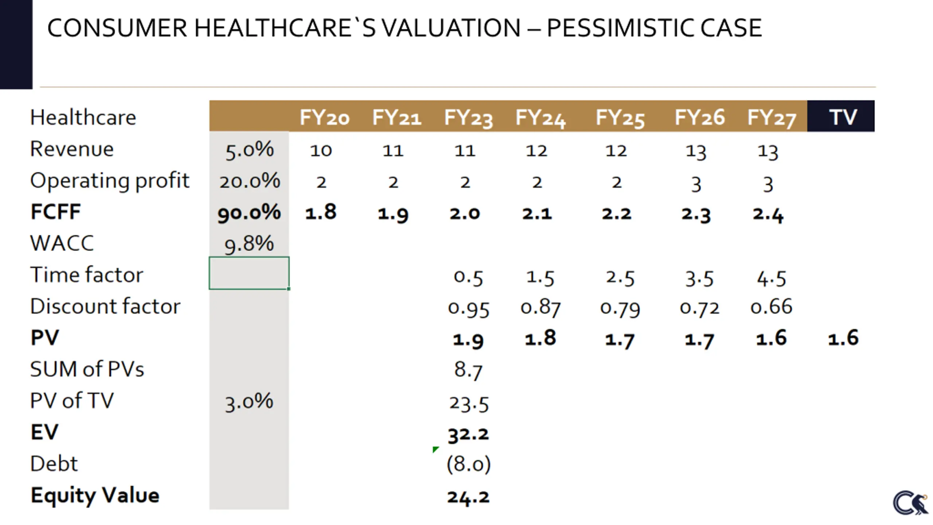Image resolution: width=933 pixels, height=525 pixels.
Task: Click the dark navy sidebar block
Action: pyautogui.click(x=16, y=44)
